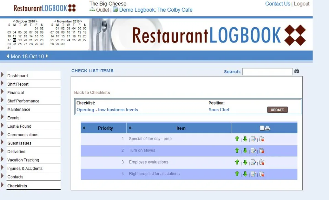Sort table by Priority column
Screen dimensions: 329x200
tap(84, 128)
